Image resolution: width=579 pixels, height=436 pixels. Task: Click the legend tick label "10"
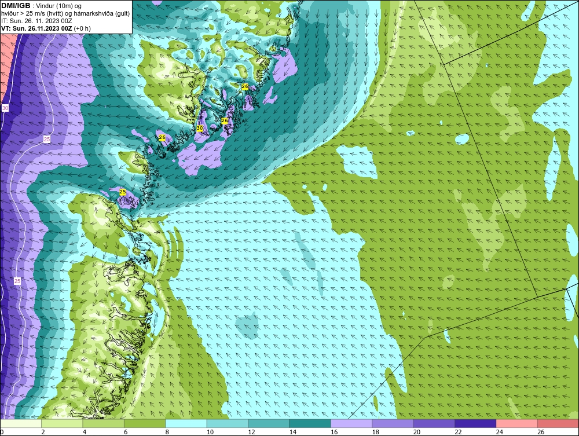[x=210, y=432]
